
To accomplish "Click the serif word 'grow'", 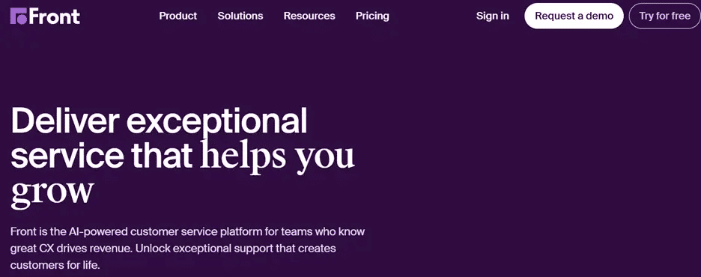I will (x=52, y=192).
